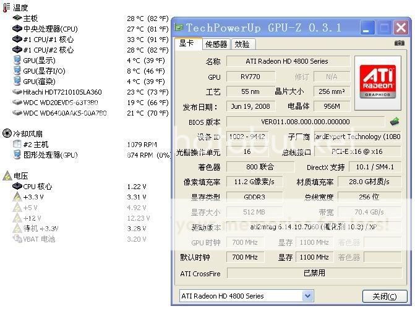Select the 主板 motherboard icon

click(17, 18)
